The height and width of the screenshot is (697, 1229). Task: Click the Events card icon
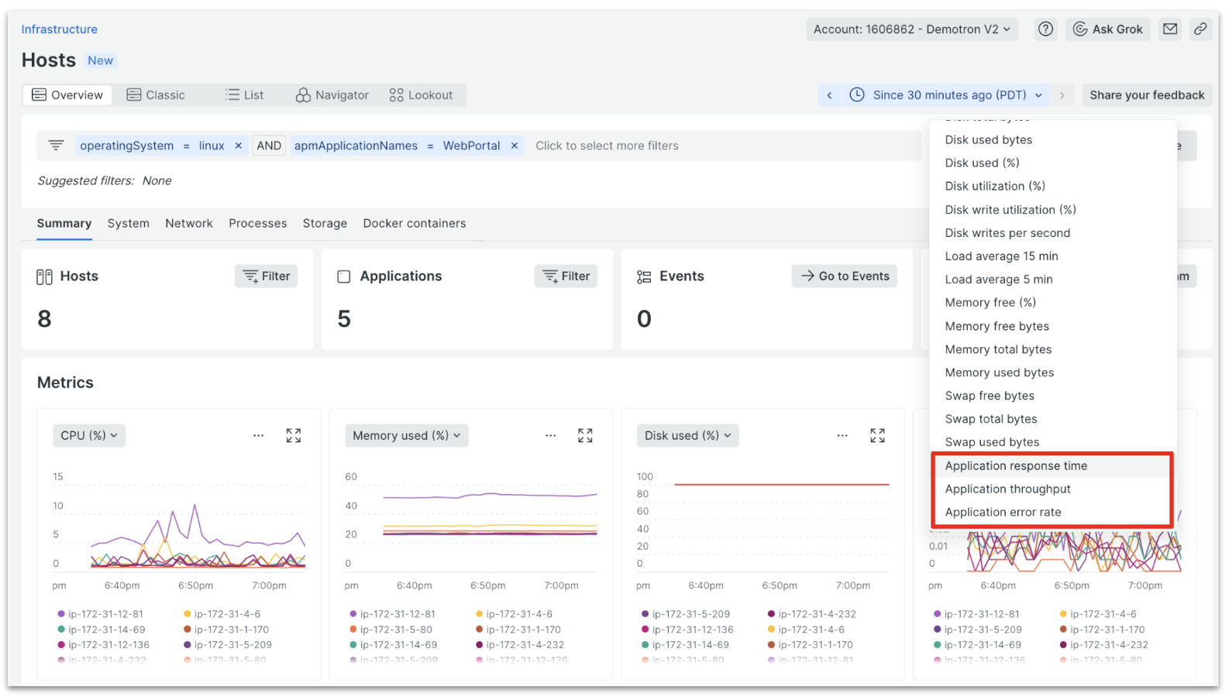[644, 277]
